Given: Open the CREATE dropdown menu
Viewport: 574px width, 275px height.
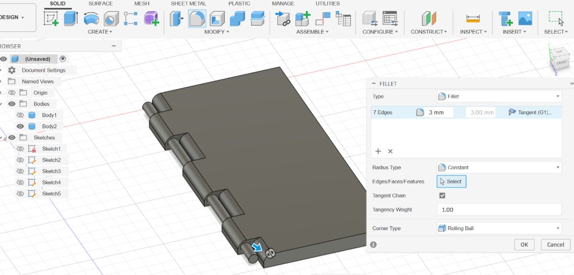Looking at the screenshot, I should pos(100,32).
